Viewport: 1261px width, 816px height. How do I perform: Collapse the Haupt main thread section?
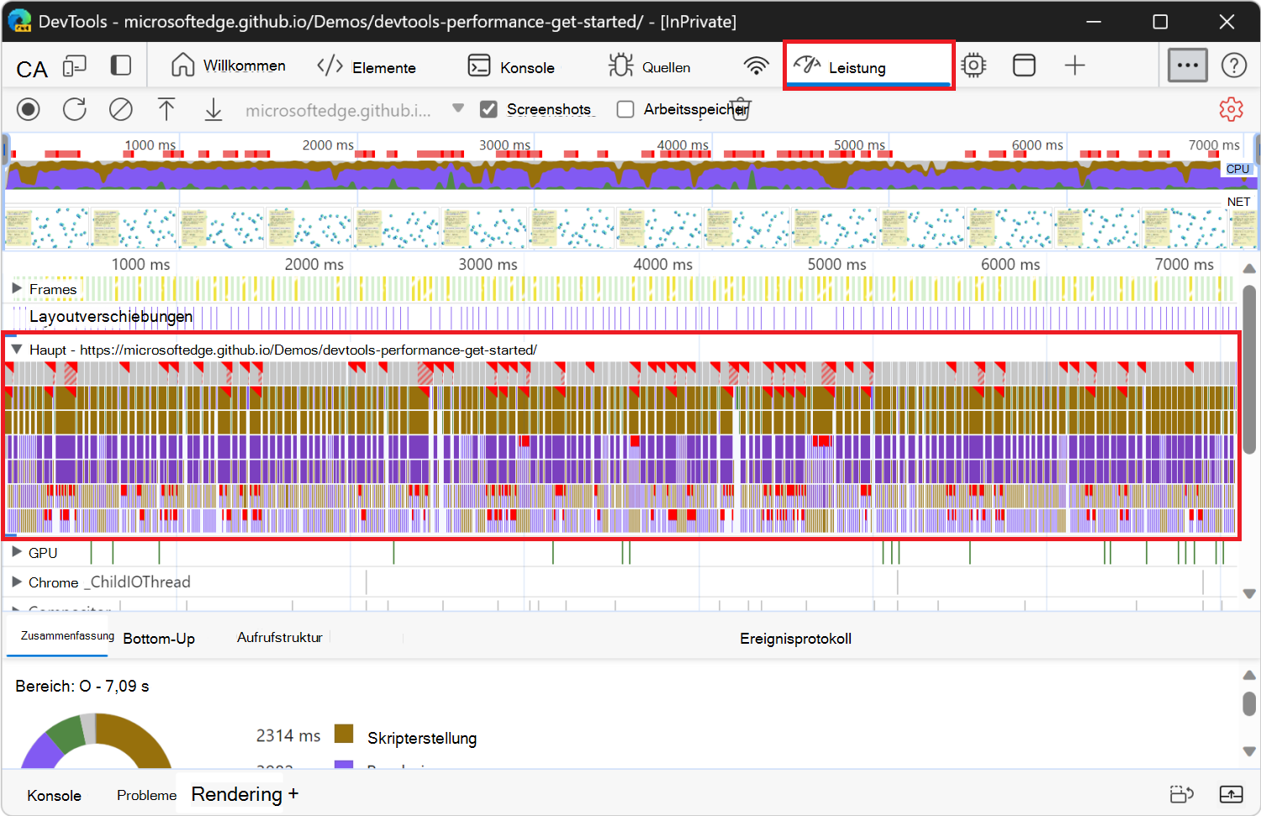[16, 349]
